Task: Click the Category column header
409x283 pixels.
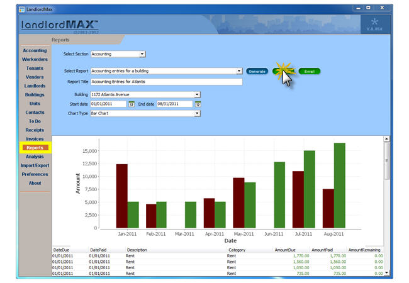Action: click(237, 250)
